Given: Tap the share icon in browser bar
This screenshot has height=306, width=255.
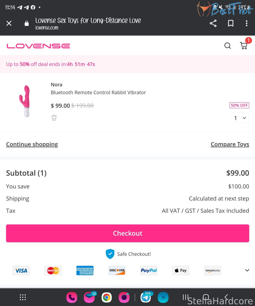Looking at the screenshot, I should 213,23.
